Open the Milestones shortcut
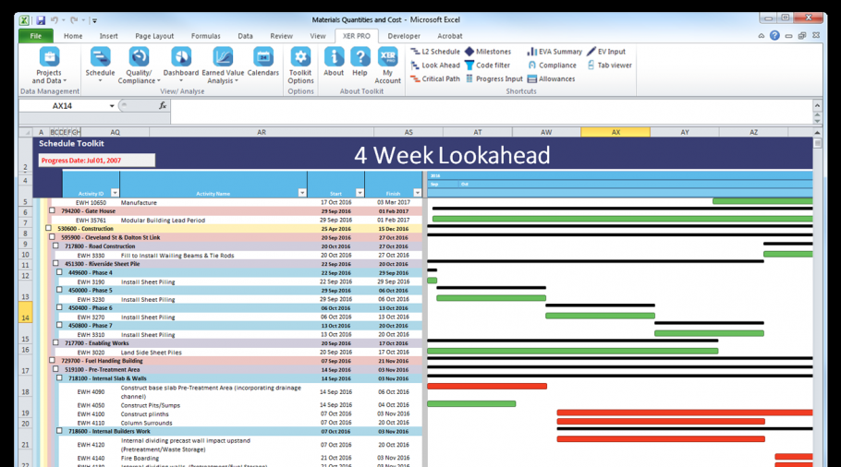The height and width of the screenshot is (467, 841). point(488,52)
